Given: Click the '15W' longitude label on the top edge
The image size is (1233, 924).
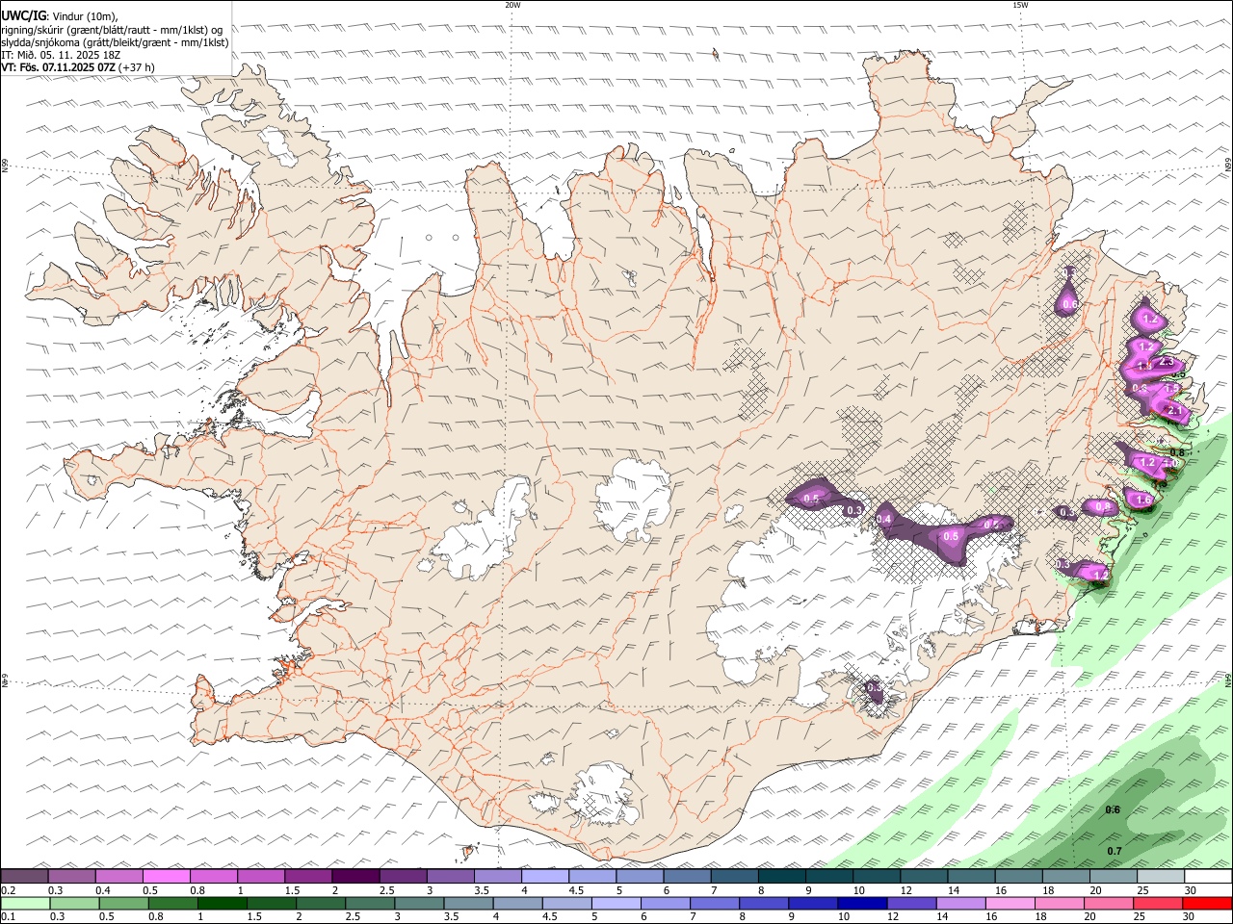Looking at the screenshot, I should click(1020, 5).
